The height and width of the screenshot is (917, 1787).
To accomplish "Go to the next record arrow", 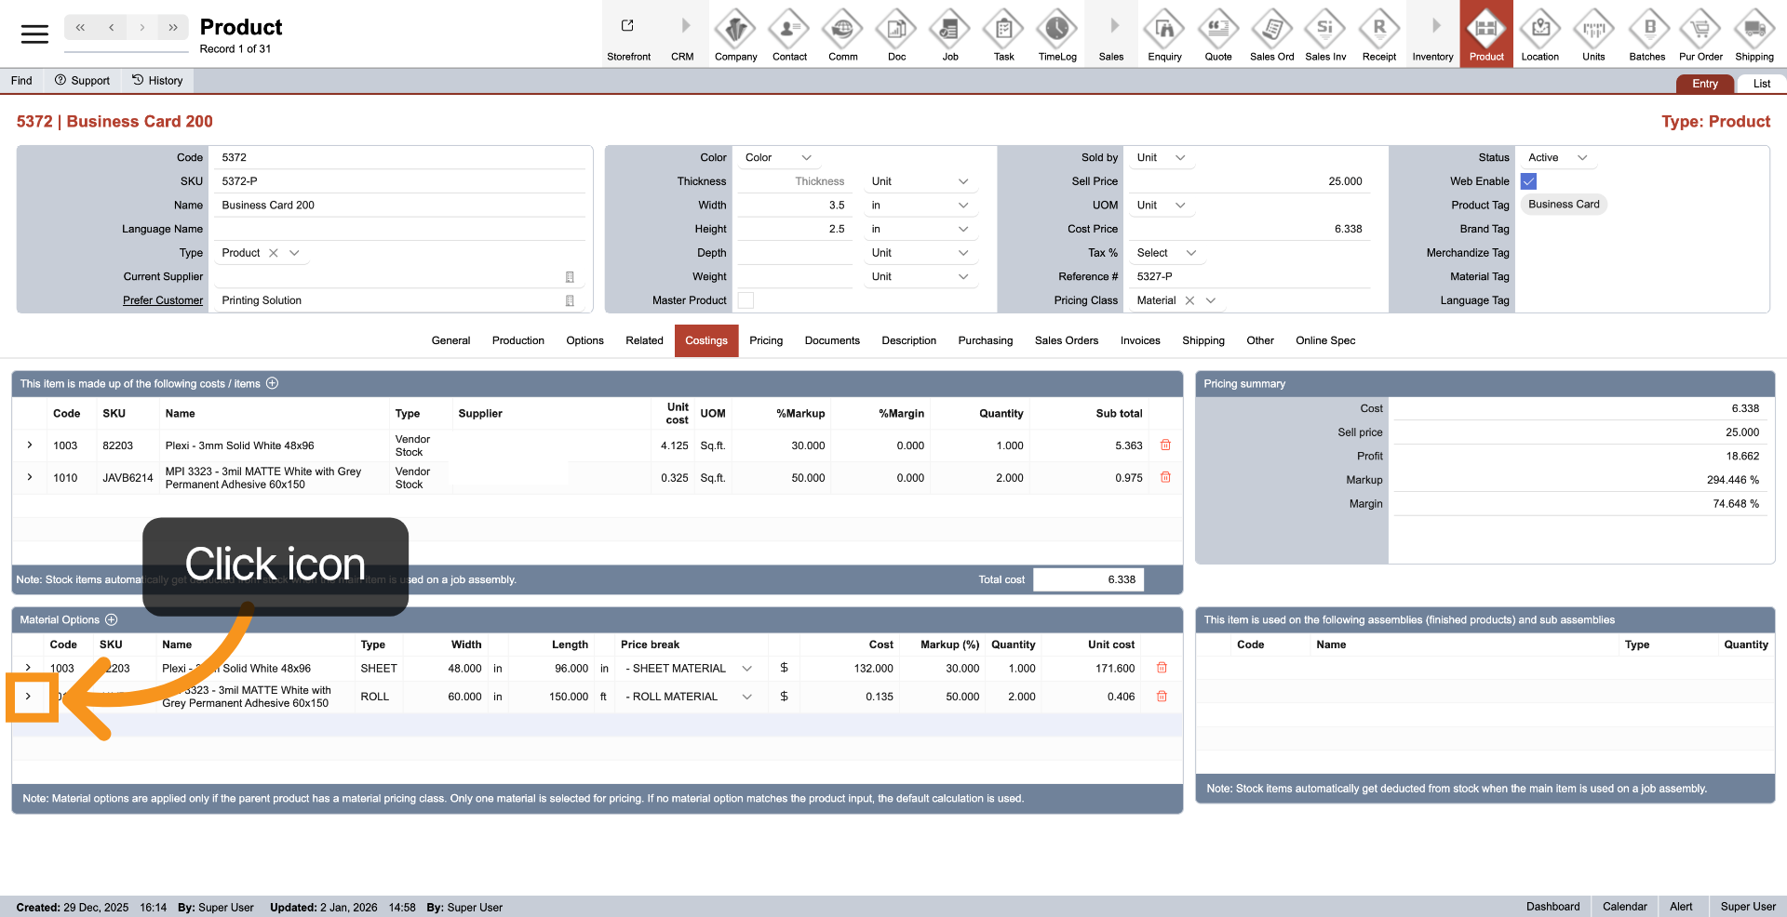I will [x=141, y=28].
